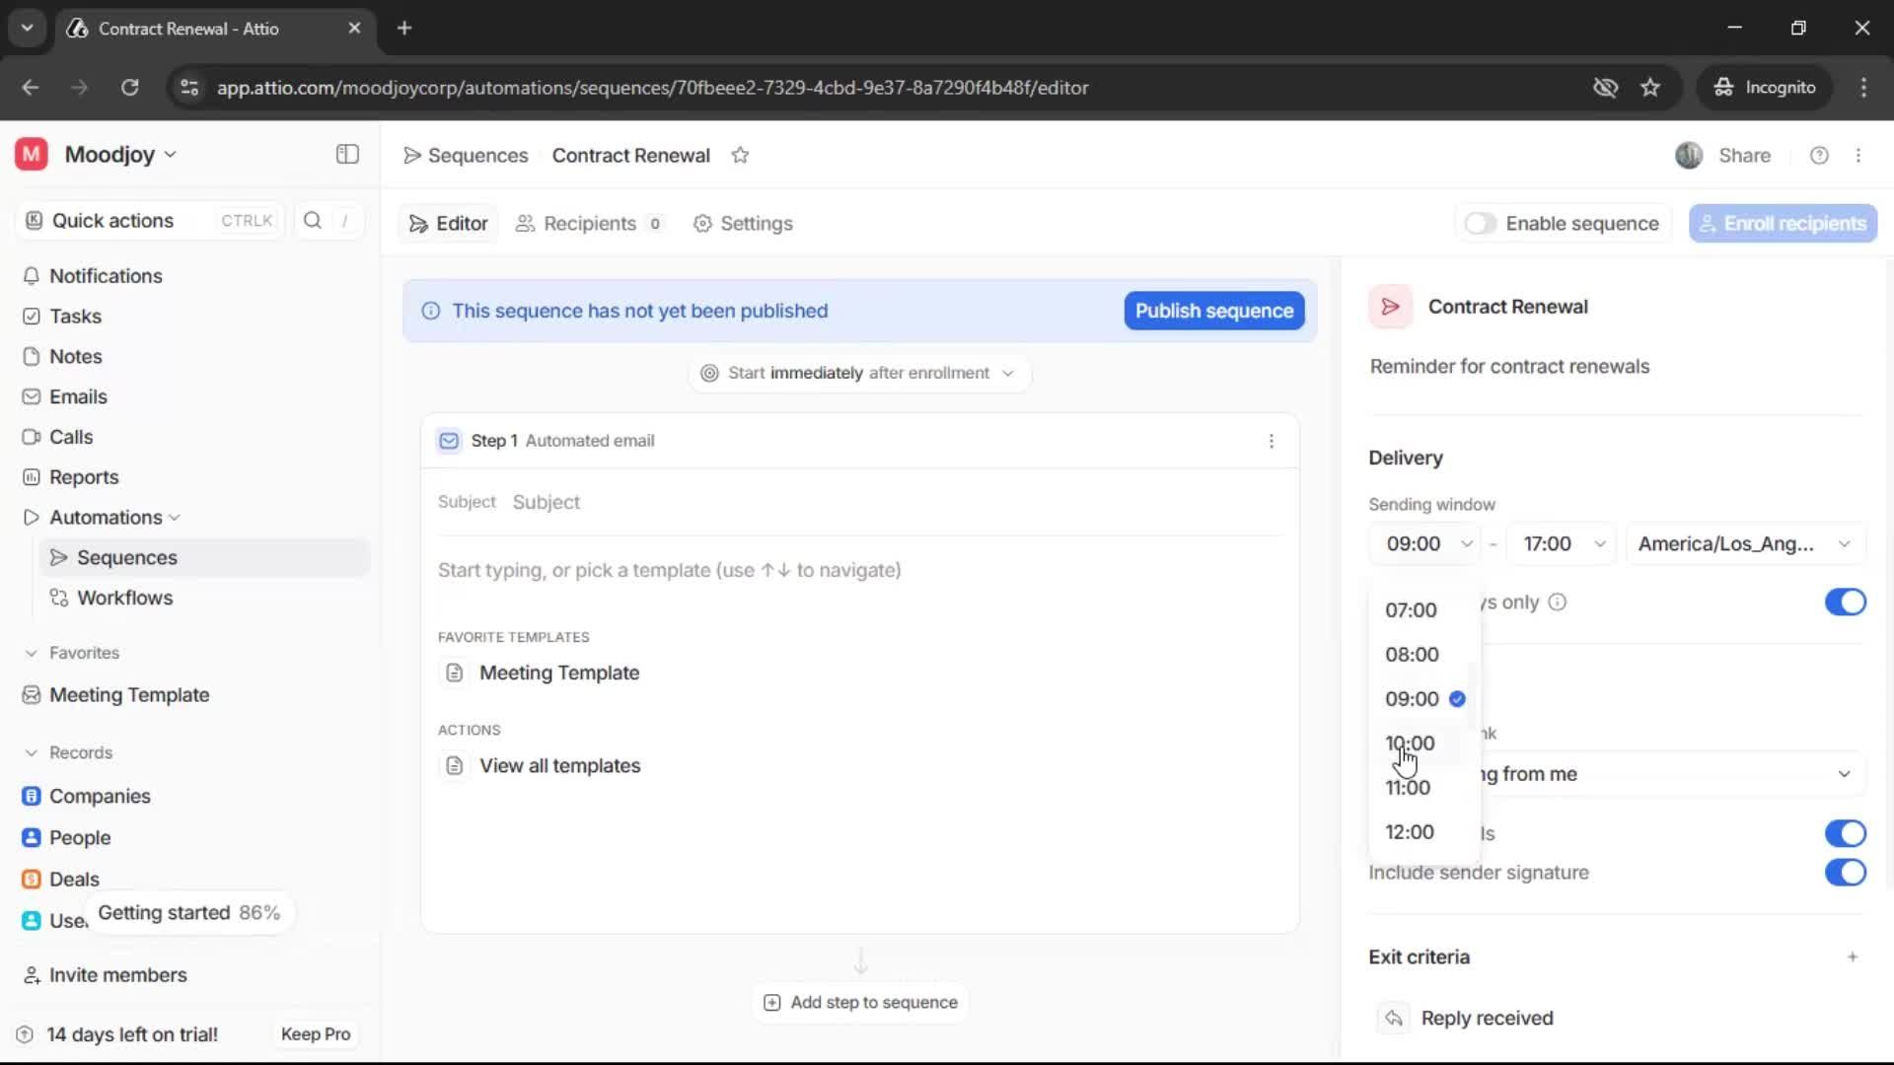
Task: Click Add step to sequence
Action: click(x=860, y=1002)
